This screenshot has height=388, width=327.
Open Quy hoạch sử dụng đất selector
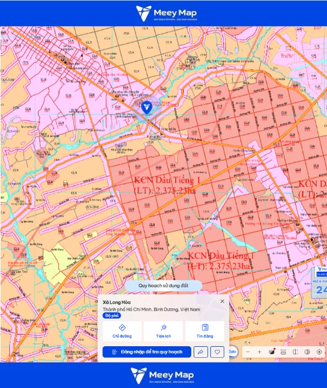point(163,286)
